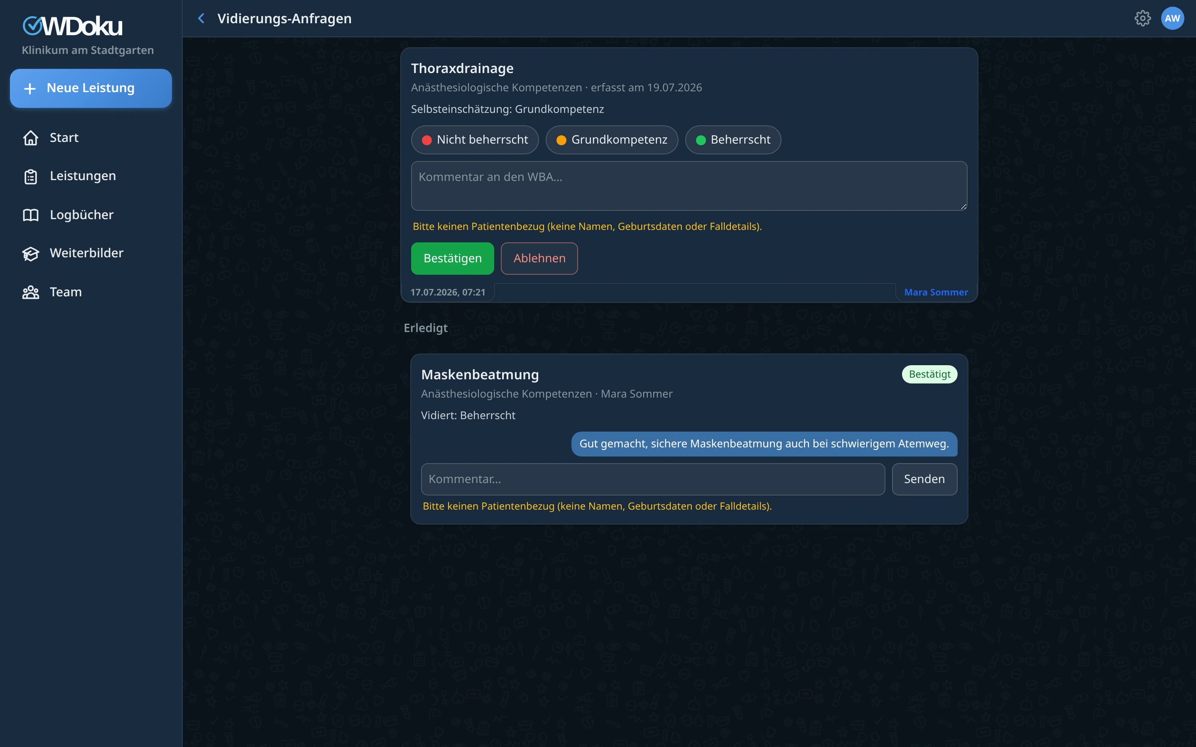1196x747 pixels.
Task: Click the book icon next to Logbücher
Action: tap(31, 215)
